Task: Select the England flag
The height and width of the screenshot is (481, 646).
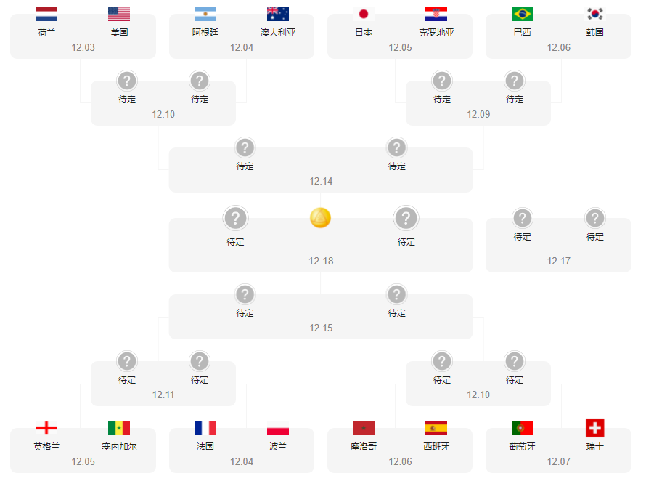Action: point(46,428)
